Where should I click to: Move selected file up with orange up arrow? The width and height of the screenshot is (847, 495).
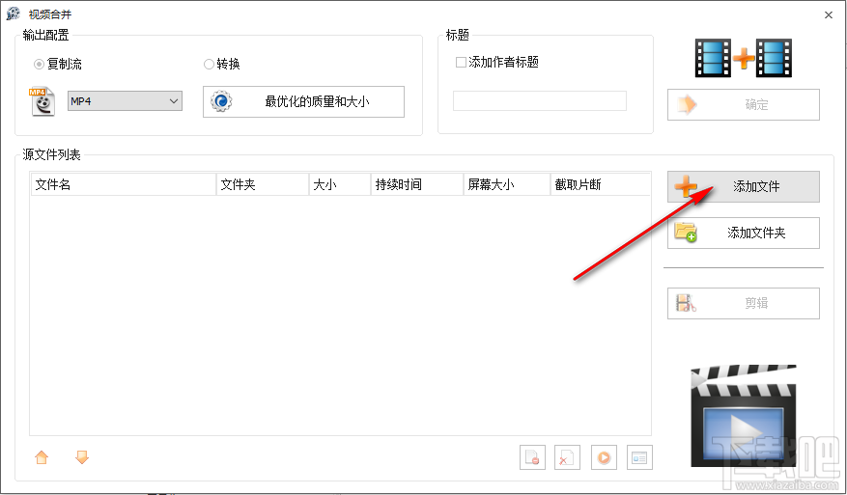[x=42, y=457]
